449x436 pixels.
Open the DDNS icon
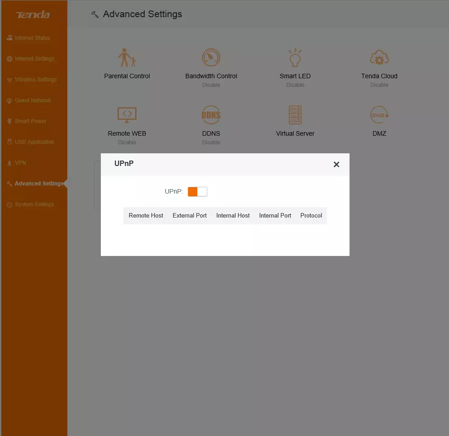click(211, 115)
